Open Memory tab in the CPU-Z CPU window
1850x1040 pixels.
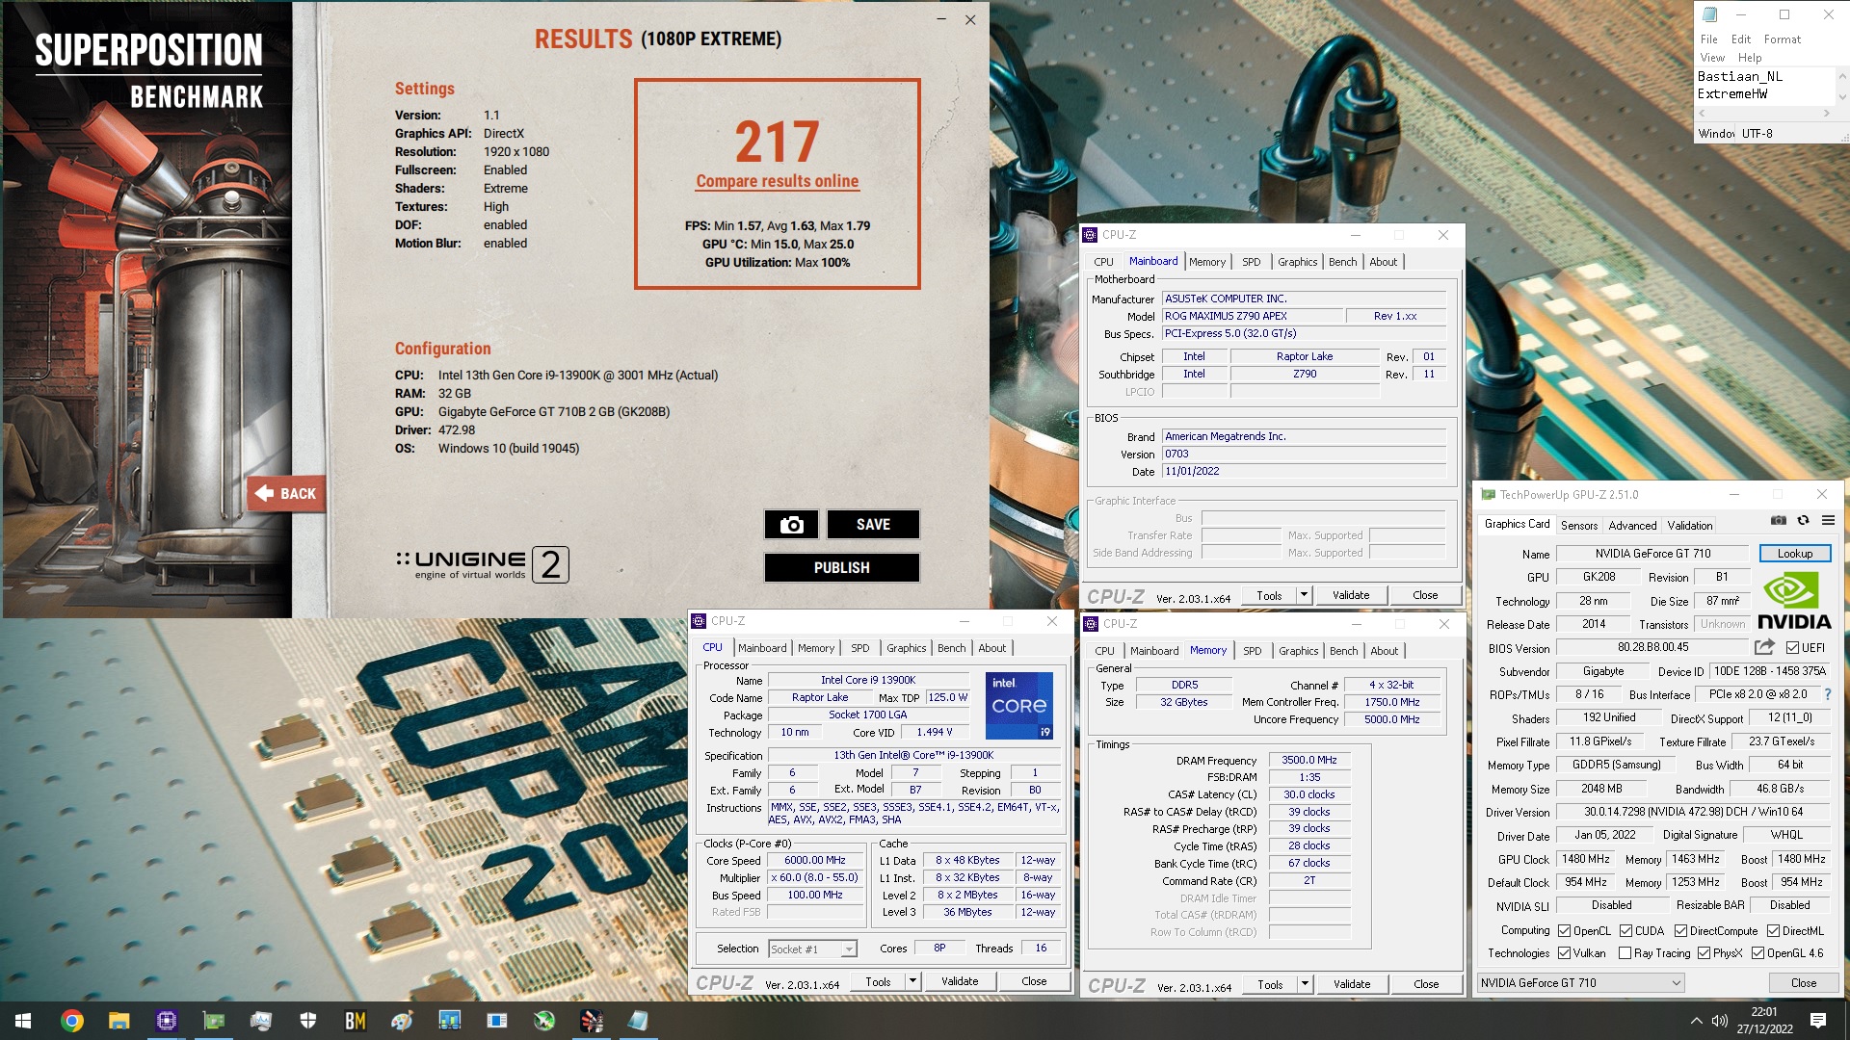pyautogui.click(x=816, y=648)
